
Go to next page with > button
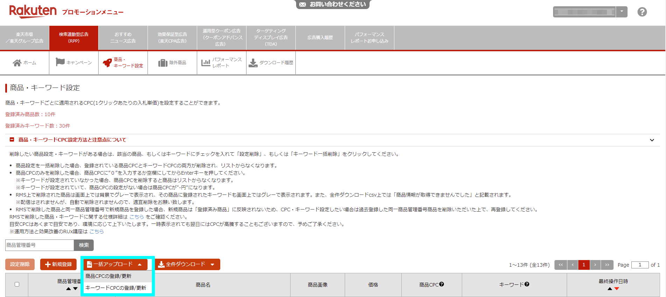[x=595, y=265]
